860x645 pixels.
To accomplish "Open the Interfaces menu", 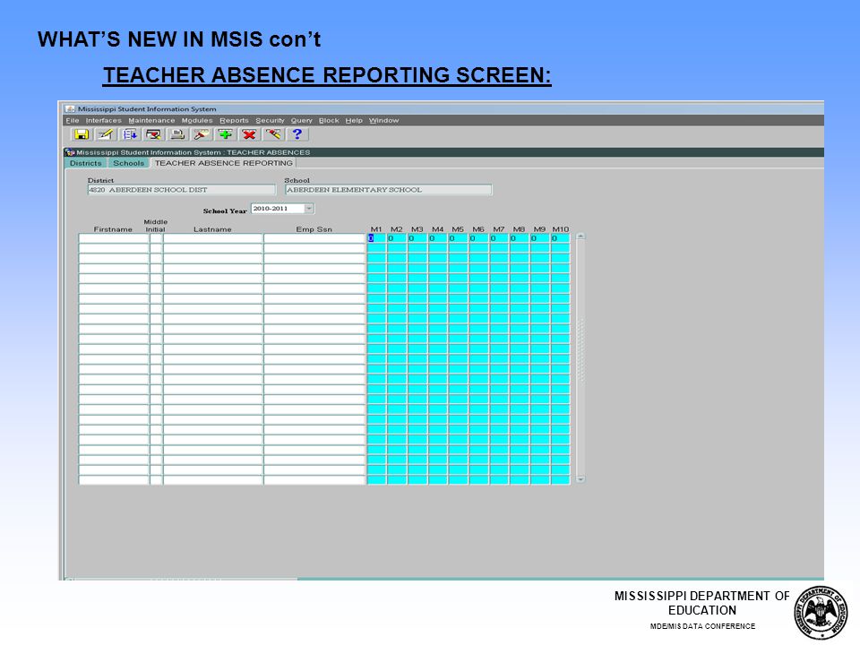I will [x=104, y=121].
